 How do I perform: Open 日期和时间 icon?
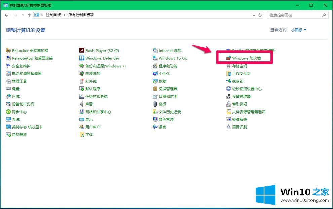tap(155, 96)
